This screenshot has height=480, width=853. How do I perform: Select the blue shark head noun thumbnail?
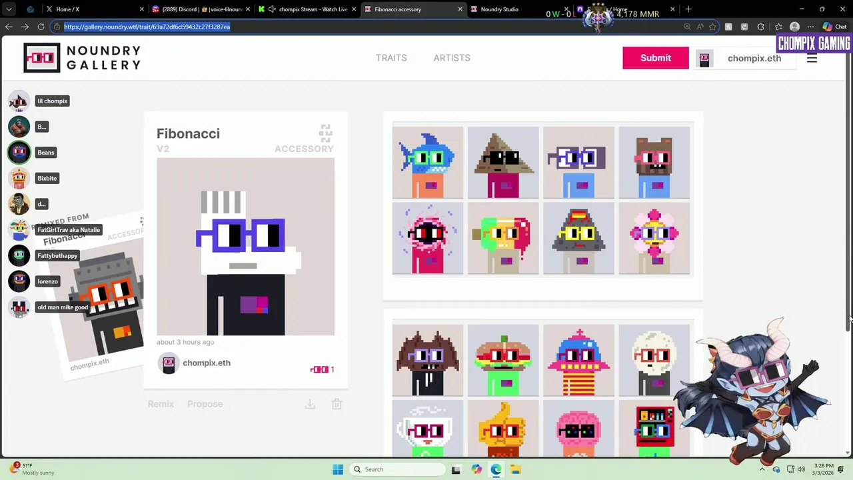[x=428, y=163]
